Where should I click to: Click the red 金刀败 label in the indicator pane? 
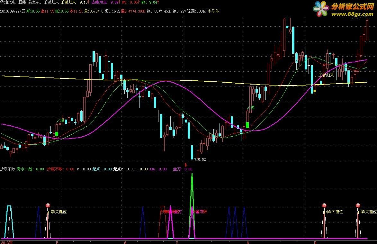pyautogui.click(x=200, y=212)
